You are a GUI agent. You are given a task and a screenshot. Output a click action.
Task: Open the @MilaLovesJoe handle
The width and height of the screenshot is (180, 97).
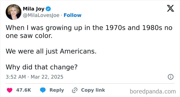coord(41,15)
